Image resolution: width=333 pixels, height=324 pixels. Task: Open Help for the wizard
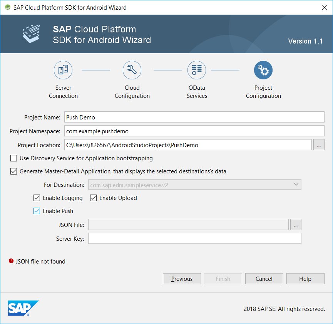click(305, 279)
